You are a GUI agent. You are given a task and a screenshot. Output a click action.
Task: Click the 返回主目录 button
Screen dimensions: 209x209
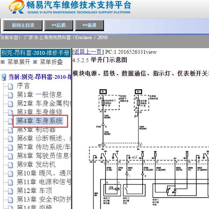click(23, 25)
